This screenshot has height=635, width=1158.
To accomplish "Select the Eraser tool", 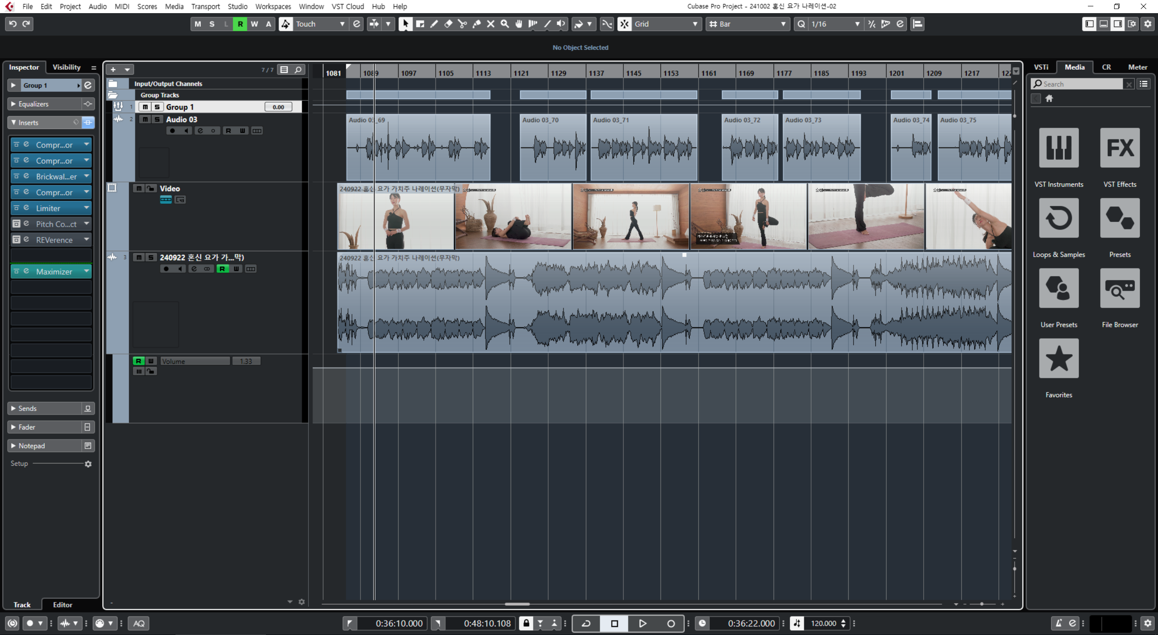I will click(448, 24).
